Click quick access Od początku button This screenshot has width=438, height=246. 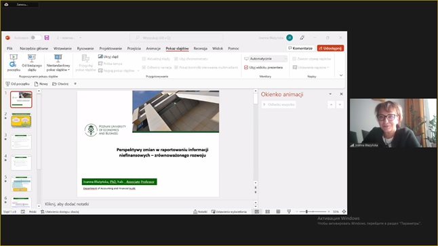pyautogui.click(x=18, y=84)
